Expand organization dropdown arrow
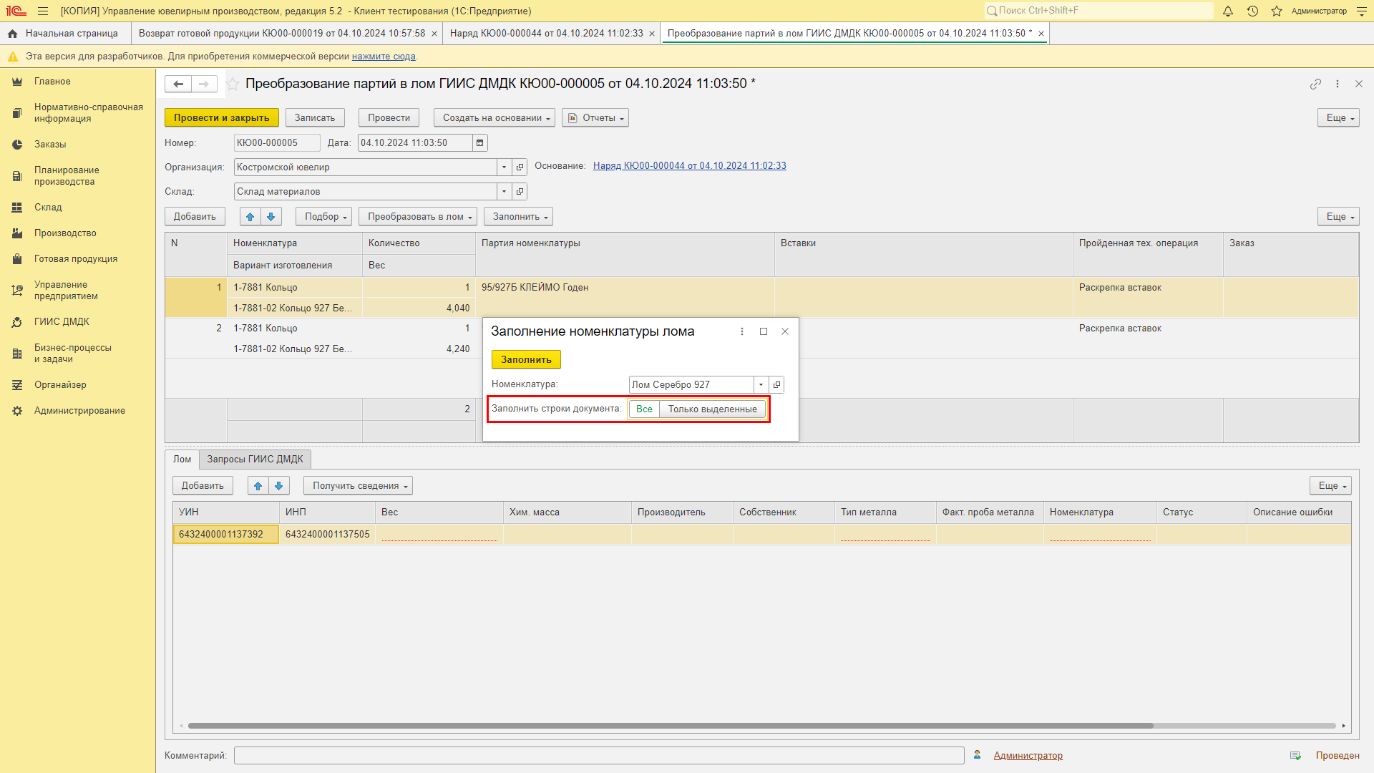This screenshot has width=1374, height=773. click(x=505, y=167)
